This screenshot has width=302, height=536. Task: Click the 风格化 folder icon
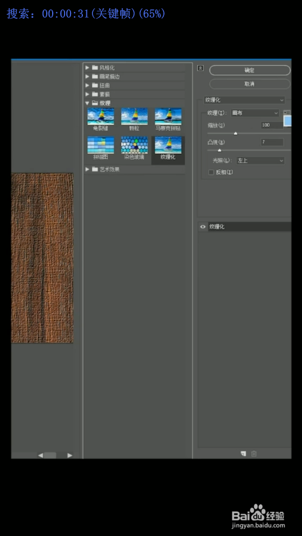coord(95,68)
